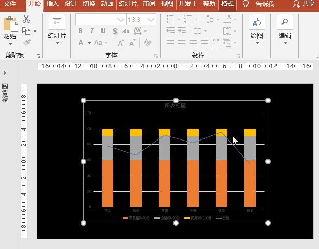Click the gray legend swatch 合格60-90分
Image resolution: width=319 pixels, height=249 pixels.
(x=157, y=218)
